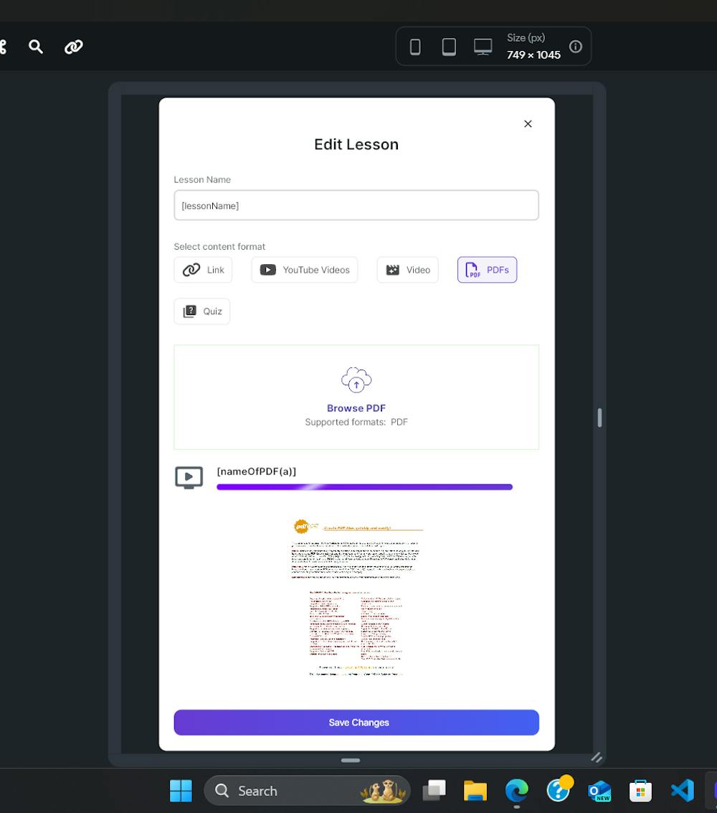Viewport: 717px width, 813px height.
Task: Click the Supported formats: PDF text
Action: pos(356,422)
